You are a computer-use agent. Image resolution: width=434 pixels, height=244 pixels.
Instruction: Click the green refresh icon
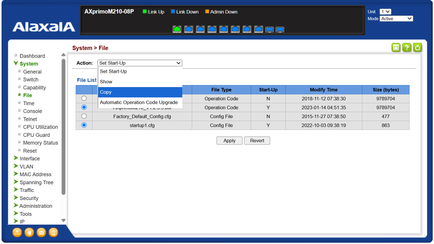coord(418,48)
